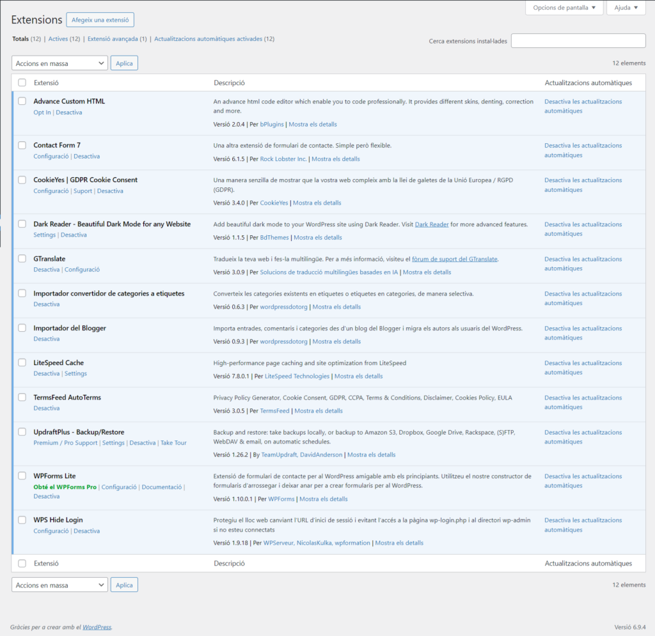This screenshot has height=636, width=655.
Task: Show details for Dark Reader plugin
Action: (318, 238)
